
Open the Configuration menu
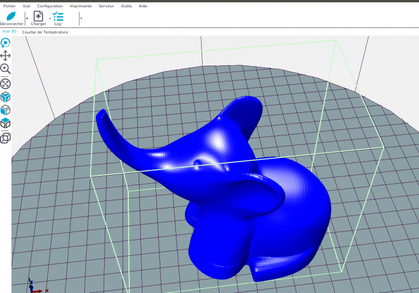click(x=50, y=6)
